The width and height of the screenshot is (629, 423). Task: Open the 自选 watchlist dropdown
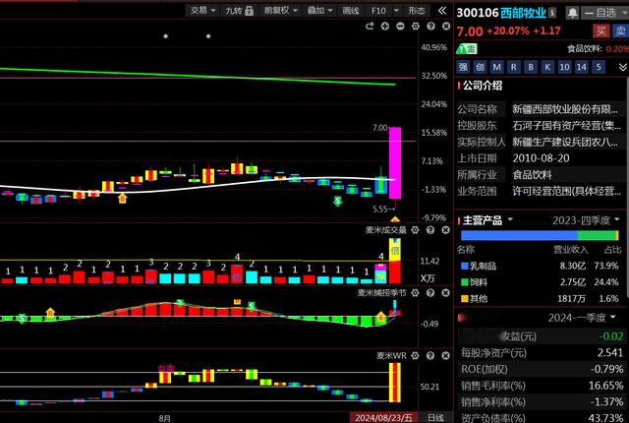coord(607,13)
